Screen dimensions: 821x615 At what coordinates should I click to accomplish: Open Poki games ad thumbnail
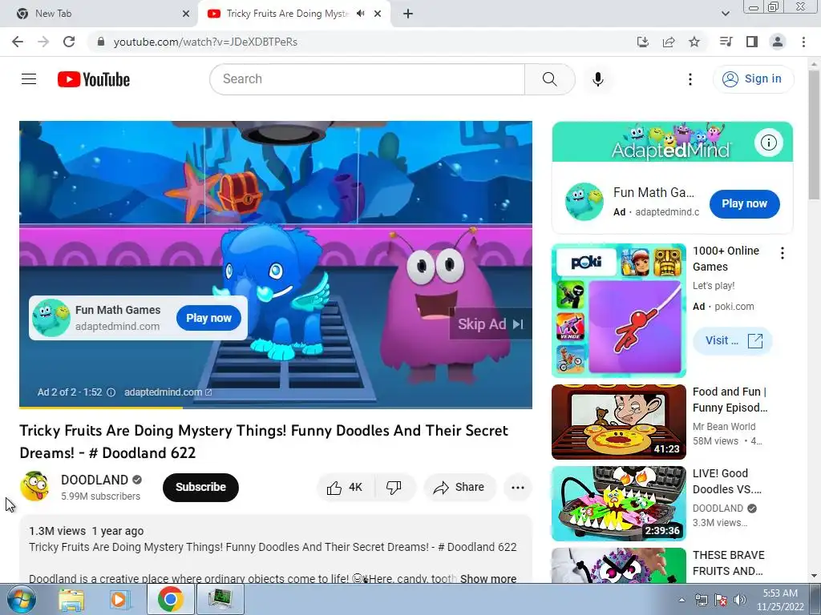point(618,310)
